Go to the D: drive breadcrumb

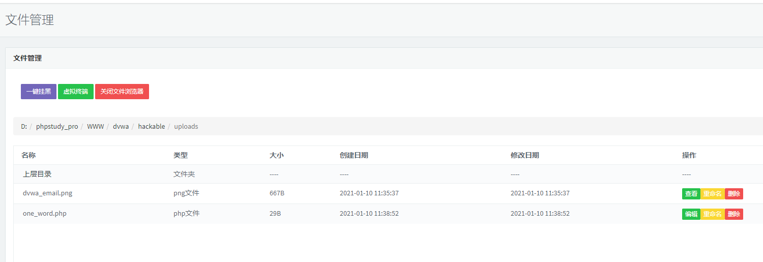click(24, 126)
